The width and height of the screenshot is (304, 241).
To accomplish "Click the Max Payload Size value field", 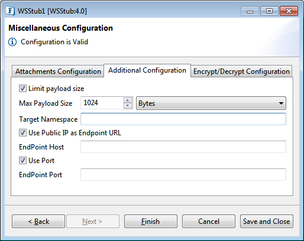I will pyautogui.click(x=102, y=103).
